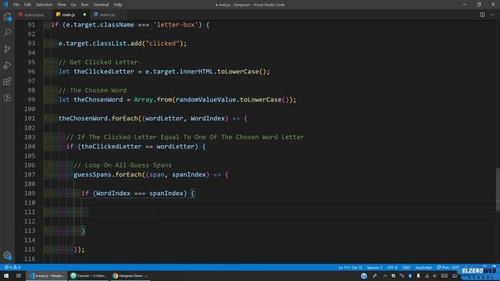Change file encoding UTF-8
Screen dimensions: 500x281
tap(392, 267)
